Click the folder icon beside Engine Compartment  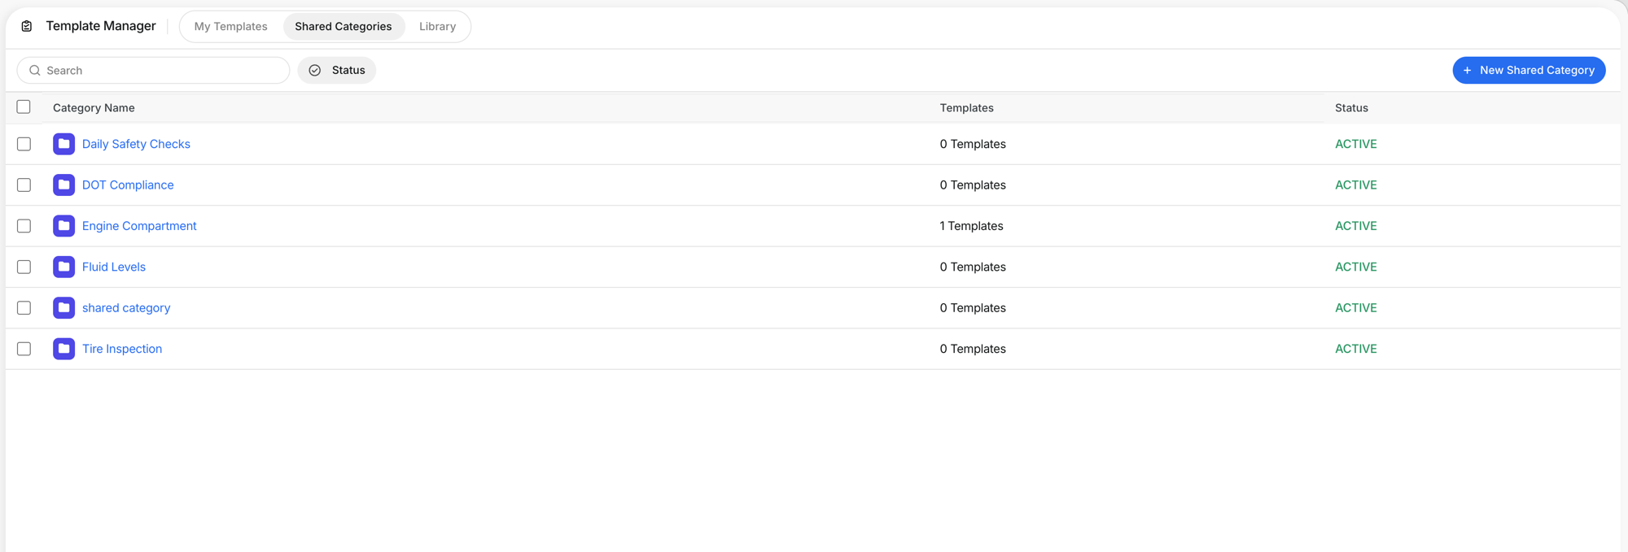63,226
